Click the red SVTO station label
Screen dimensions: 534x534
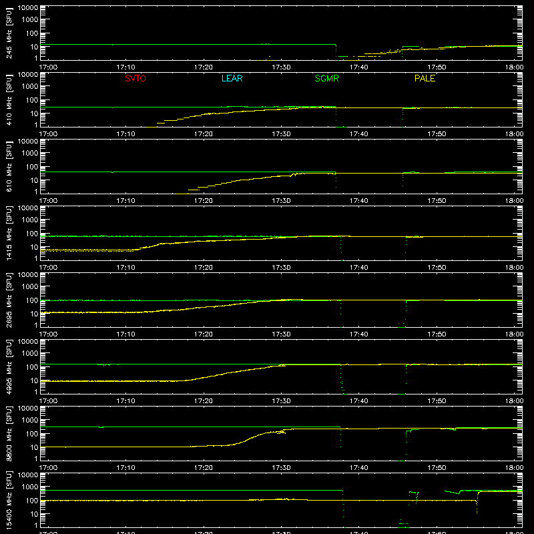coord(136,78)
